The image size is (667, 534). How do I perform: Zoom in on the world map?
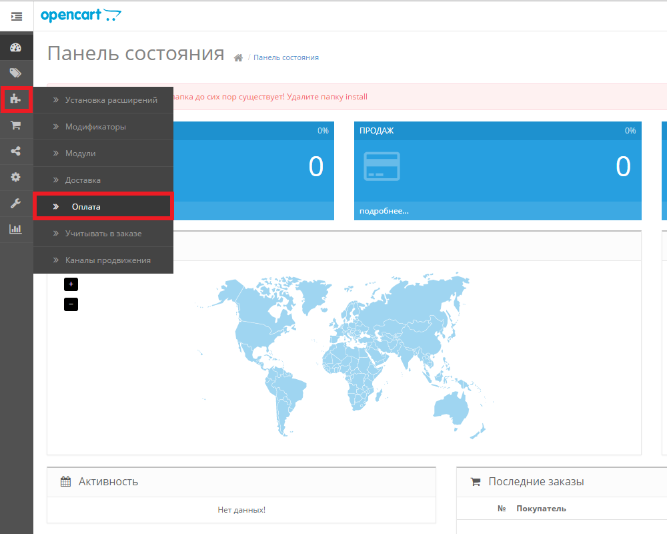[71, 284]
